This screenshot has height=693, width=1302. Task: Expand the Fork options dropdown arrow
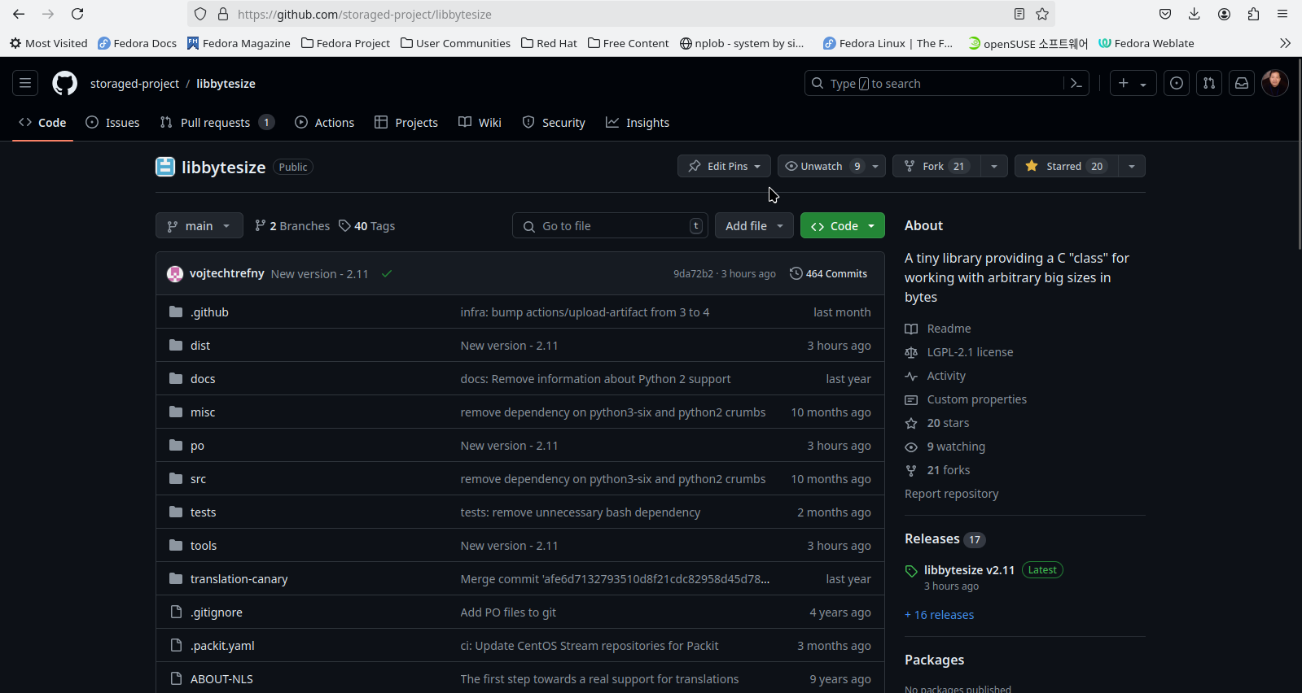pyautogui.click(x=994, y=166)
